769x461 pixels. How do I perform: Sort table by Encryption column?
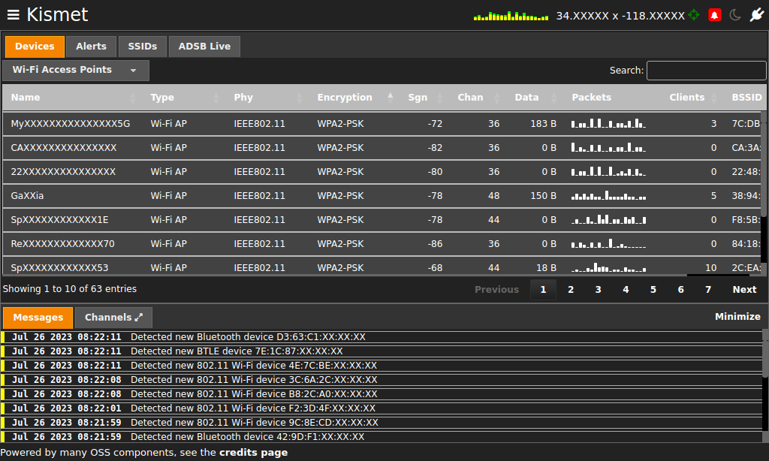[x=354, y=98]
